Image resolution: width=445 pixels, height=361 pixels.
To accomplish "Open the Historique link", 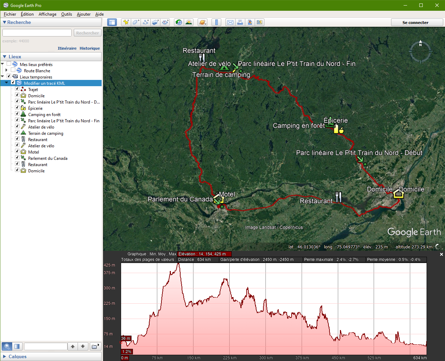I will 90,48.
